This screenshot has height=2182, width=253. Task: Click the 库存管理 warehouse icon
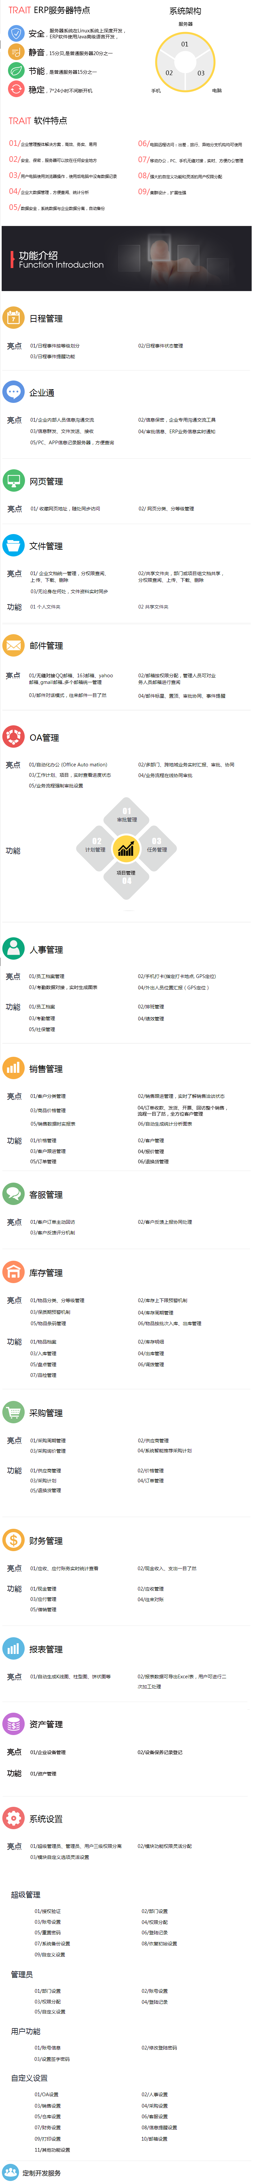pos(14,1271)
